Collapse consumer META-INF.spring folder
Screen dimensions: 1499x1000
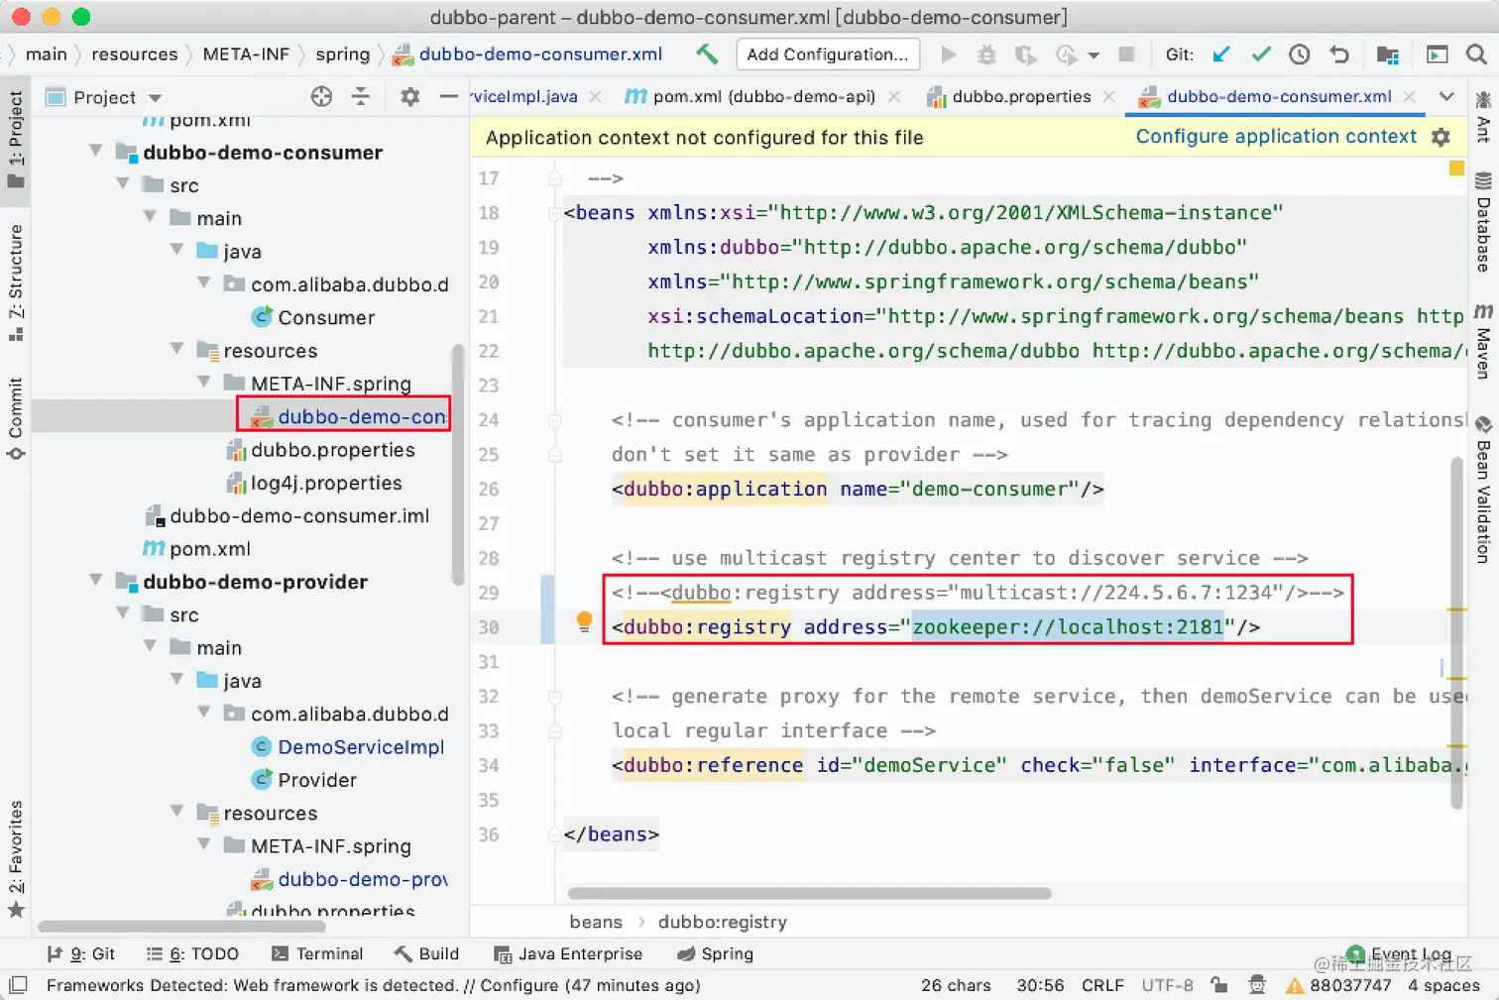tap(204, 383)
